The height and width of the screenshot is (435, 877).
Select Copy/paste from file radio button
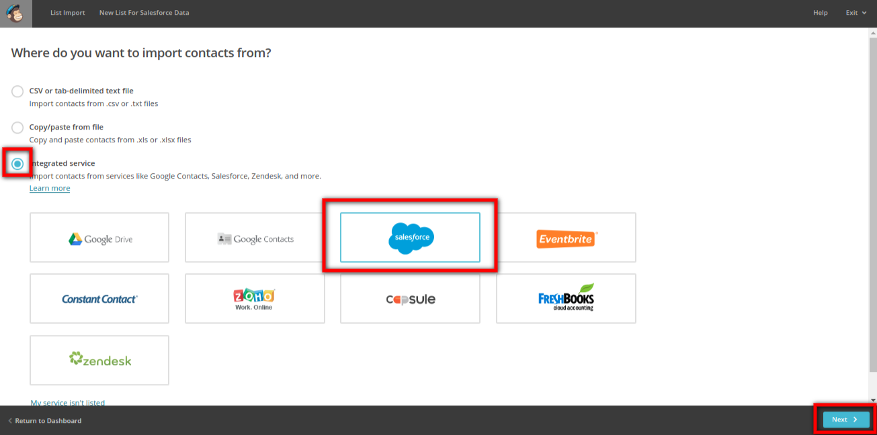coord(17,128)
